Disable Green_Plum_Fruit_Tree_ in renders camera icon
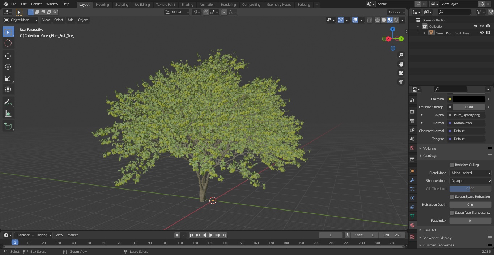The image size is (494, 255). click(x=488, y=33)
